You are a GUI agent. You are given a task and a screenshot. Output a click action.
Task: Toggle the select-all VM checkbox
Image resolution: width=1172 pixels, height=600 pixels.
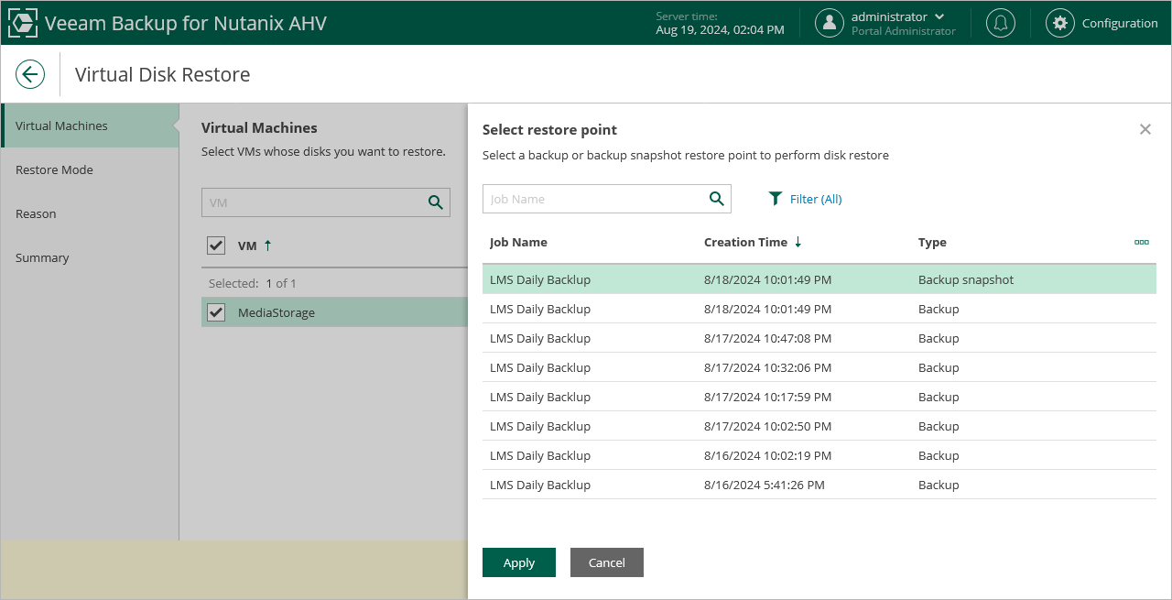pyautogui.click(x=216, y=245)
